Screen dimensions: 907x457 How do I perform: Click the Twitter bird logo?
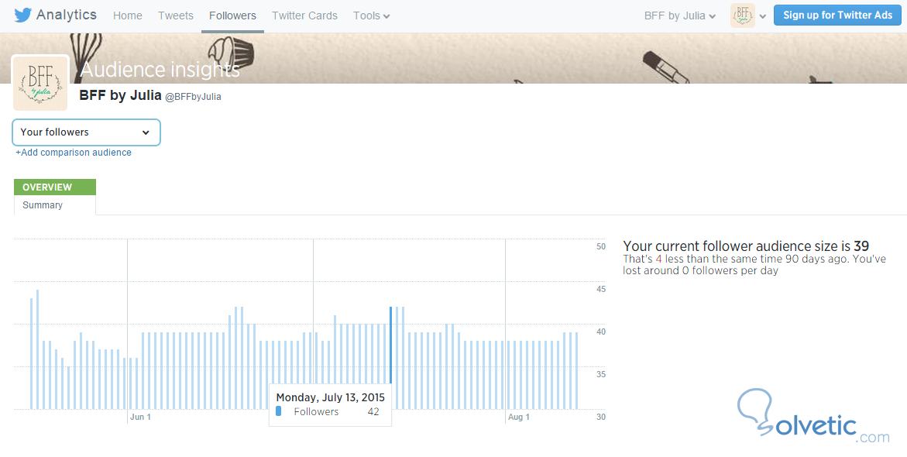tap(23, 15)
